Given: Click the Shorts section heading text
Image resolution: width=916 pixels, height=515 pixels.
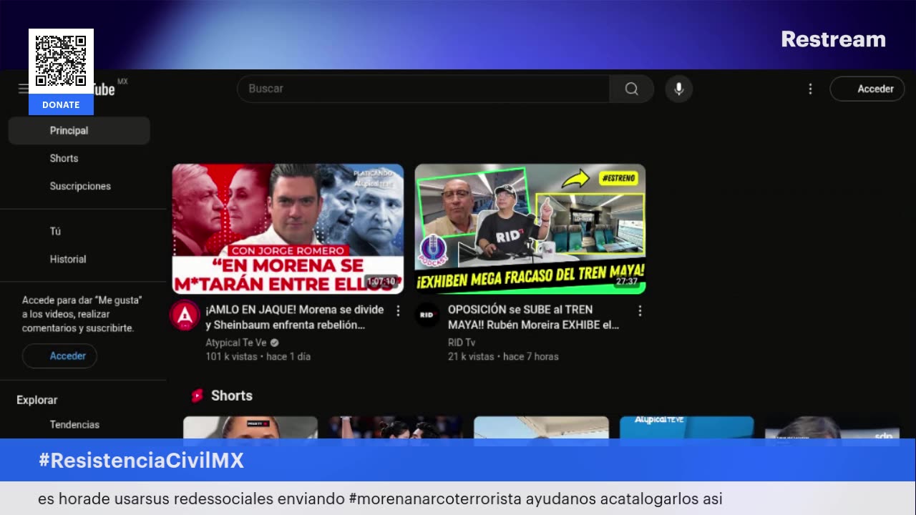Looking at the screenshot, I should point(232,396).
